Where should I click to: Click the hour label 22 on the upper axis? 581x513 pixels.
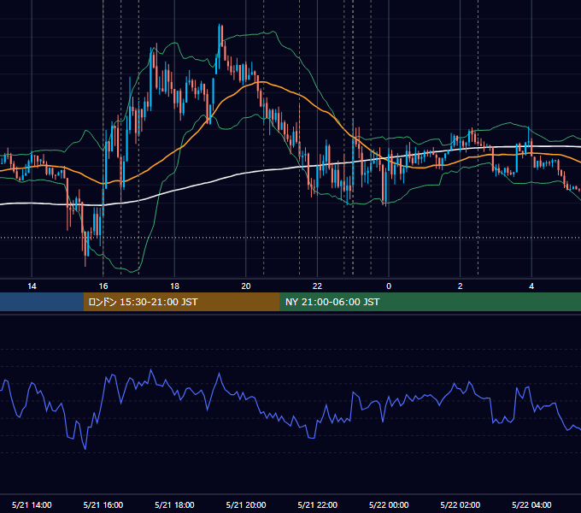point(317,286)
